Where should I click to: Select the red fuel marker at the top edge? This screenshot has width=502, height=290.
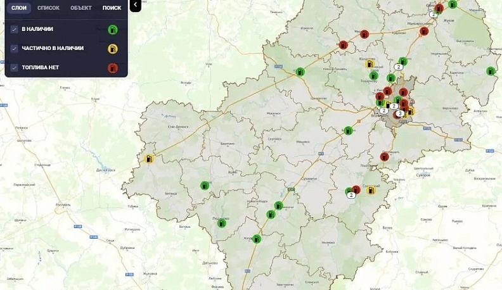(439, 8)
